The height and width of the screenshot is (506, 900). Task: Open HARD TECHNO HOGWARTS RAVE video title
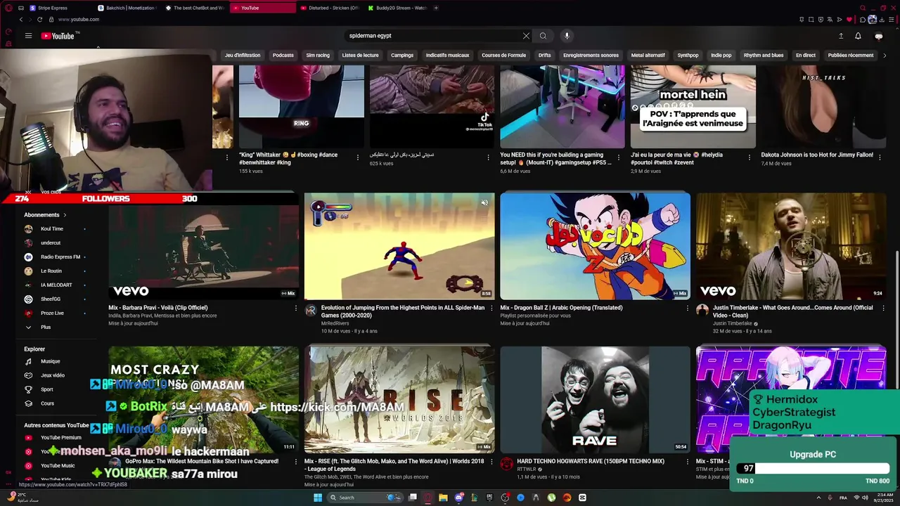tap(591, 462)
